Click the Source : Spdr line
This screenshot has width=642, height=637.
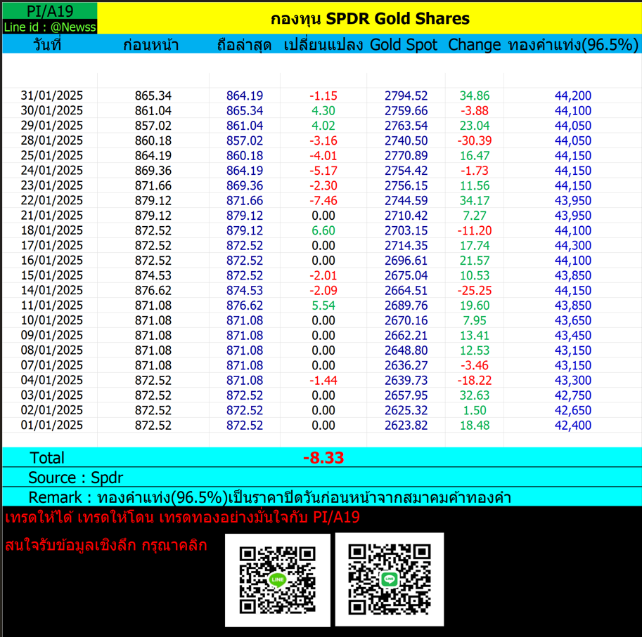[76, 478]
